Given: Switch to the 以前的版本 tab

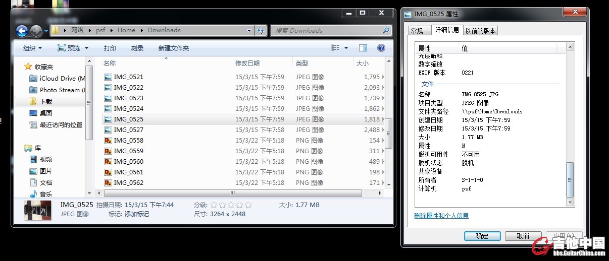Looking at the screenshot, I should [480, 31].
